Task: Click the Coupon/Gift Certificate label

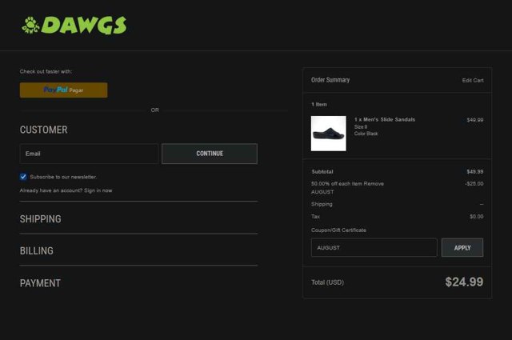Action: tap(338, 230)
